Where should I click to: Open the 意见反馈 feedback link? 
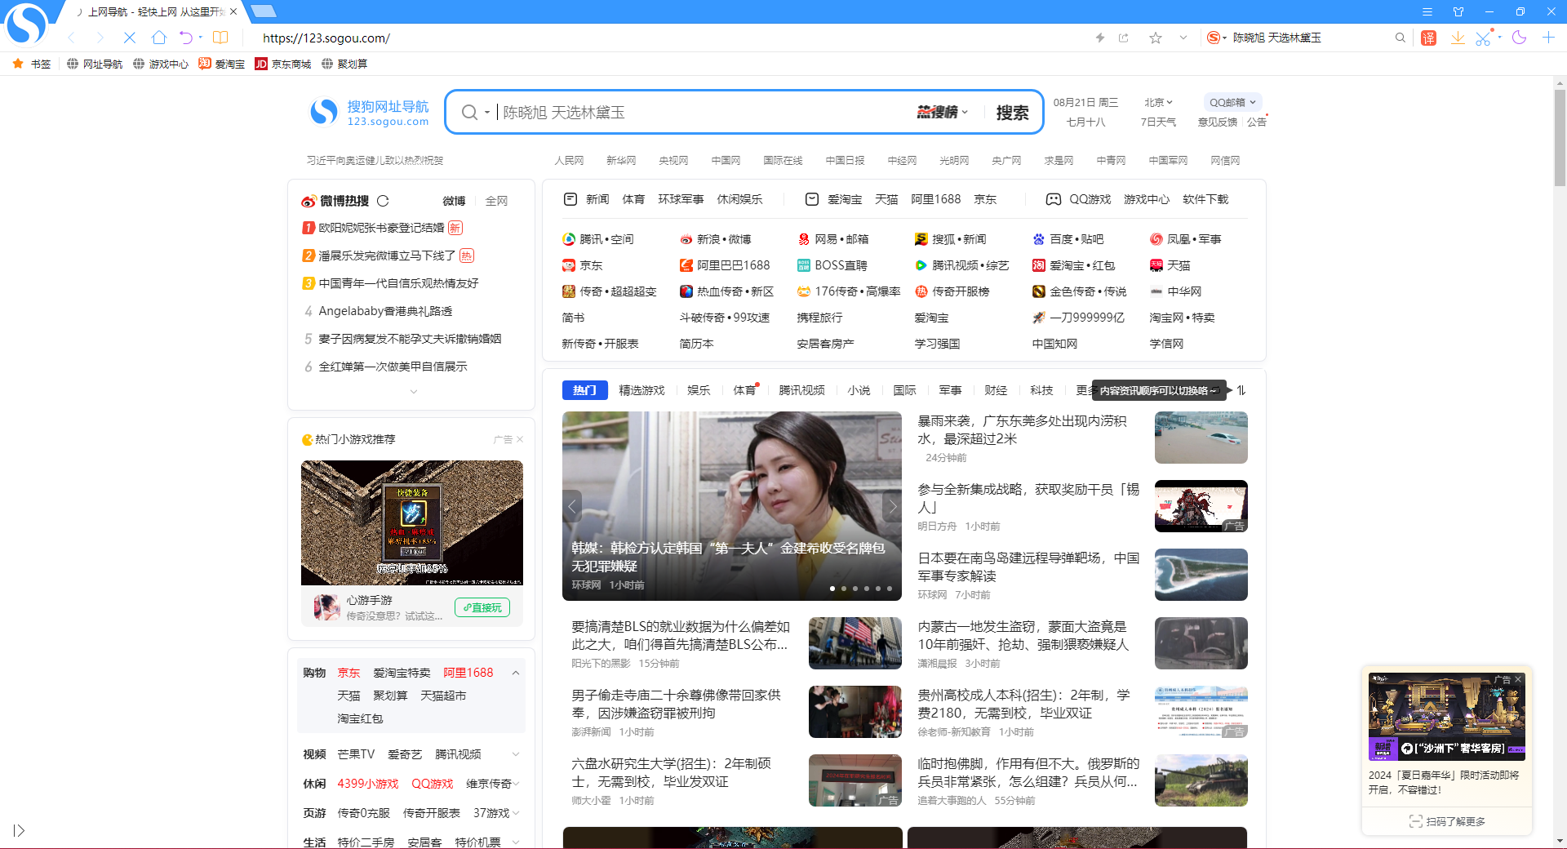click(1218, 122)
